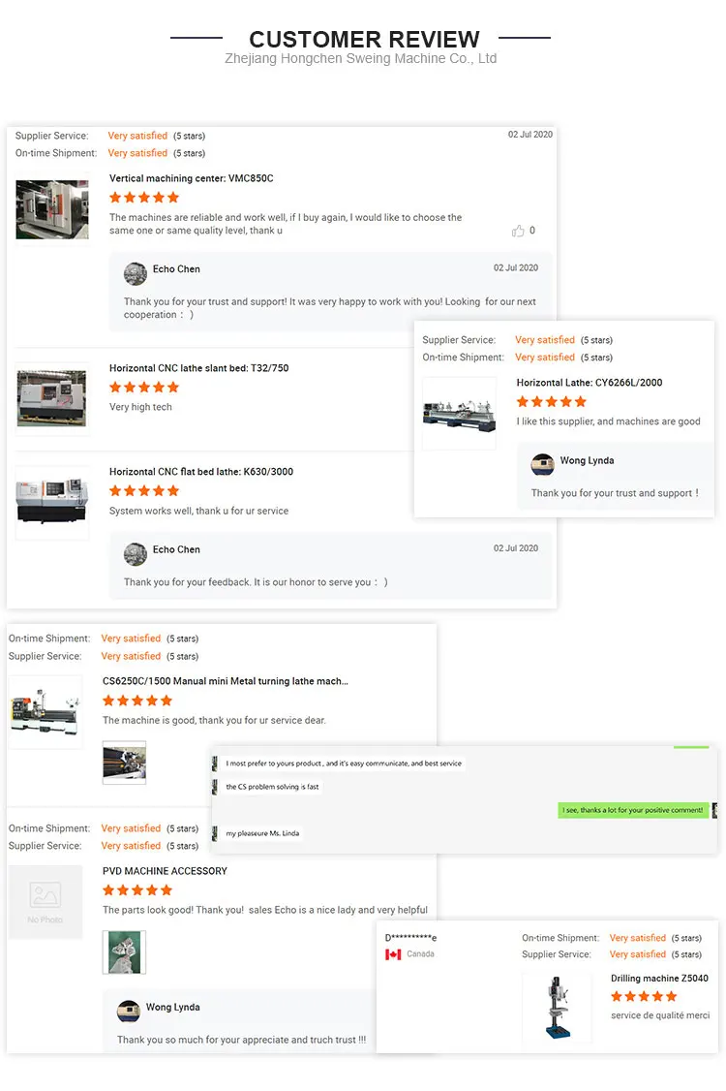Click the No Photo placeholder image

pos(45,902)
